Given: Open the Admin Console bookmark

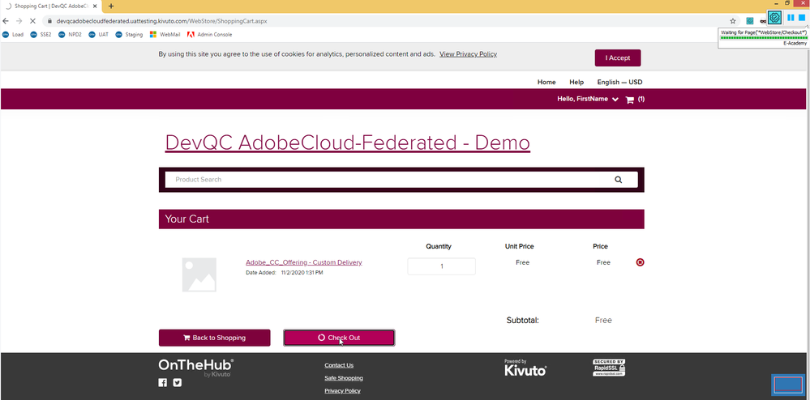Looking at the screenshot, I should point(209,35).
